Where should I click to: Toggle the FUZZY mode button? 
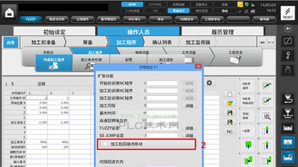coord(31,19)
